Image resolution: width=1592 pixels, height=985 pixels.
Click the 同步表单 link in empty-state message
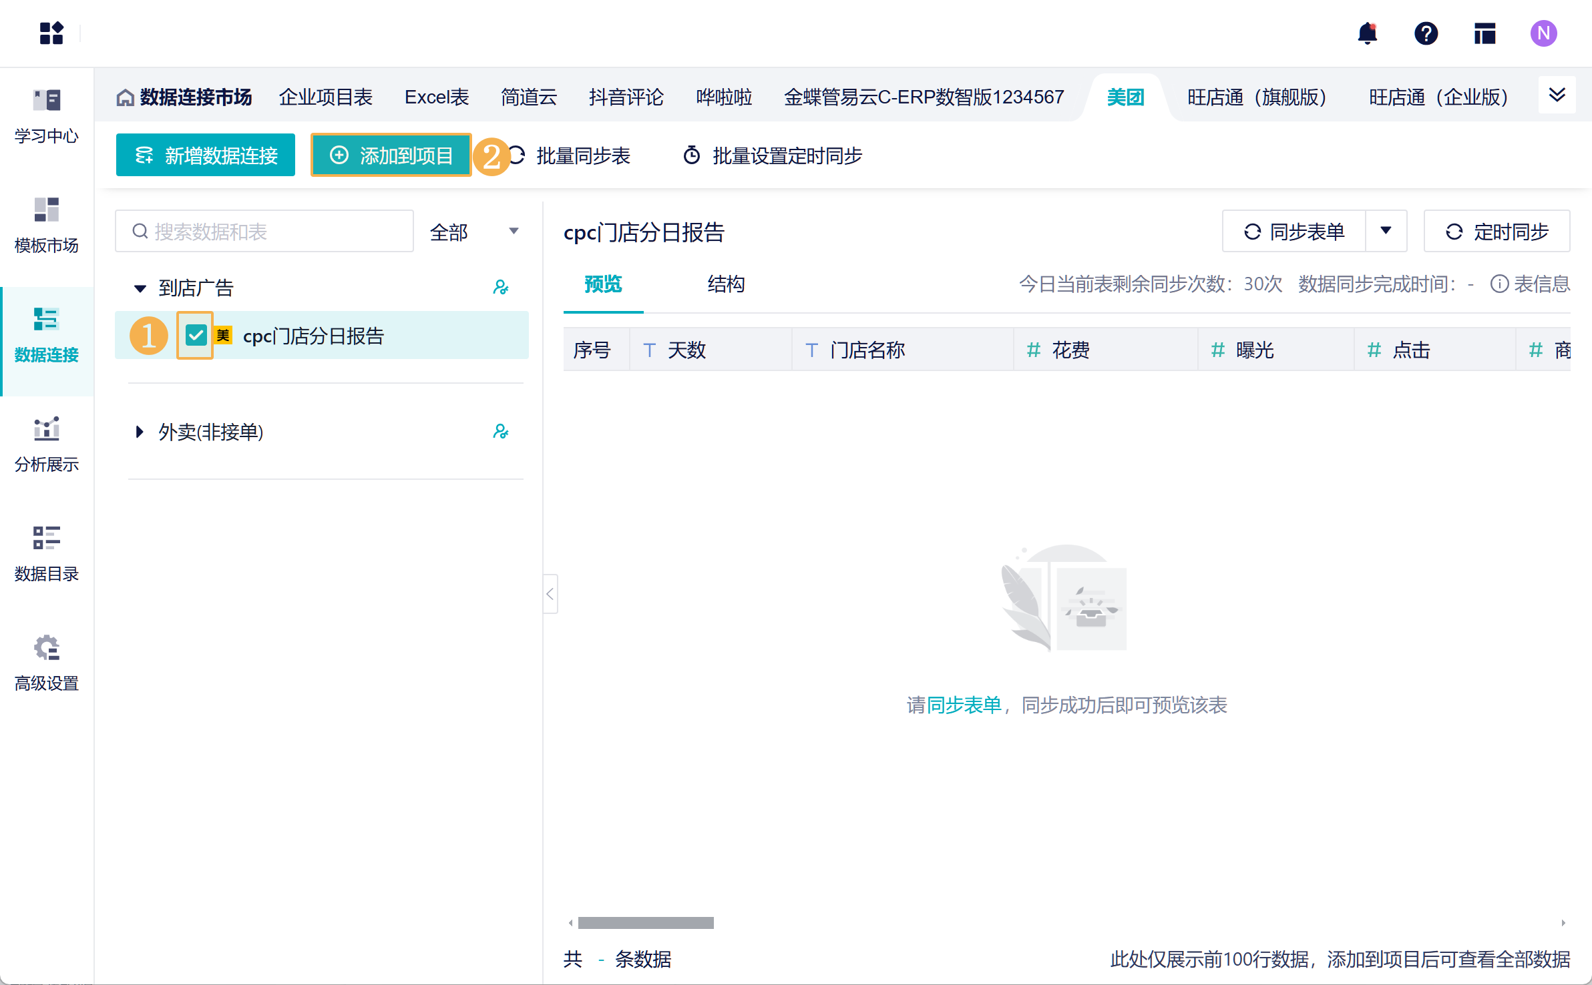click(964, 705)
